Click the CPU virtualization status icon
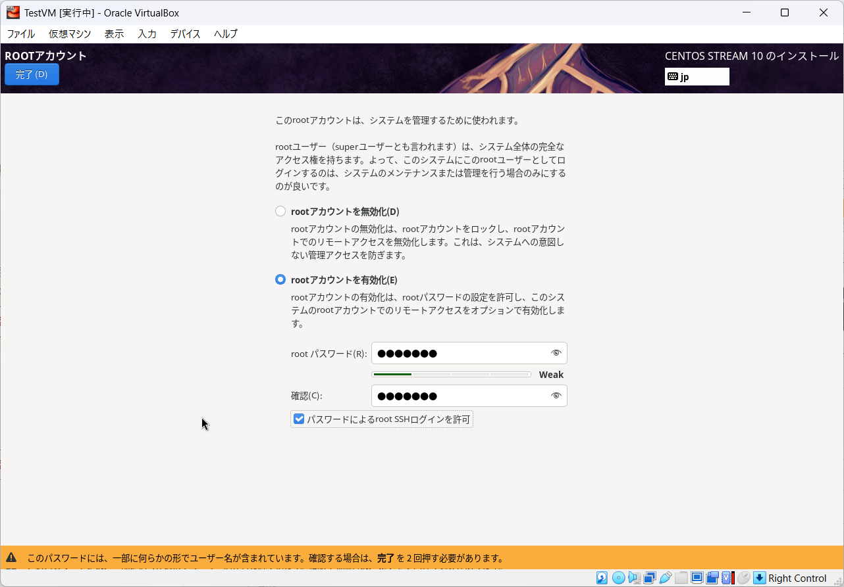Screen dimensions: 844x587 point(728,578)
